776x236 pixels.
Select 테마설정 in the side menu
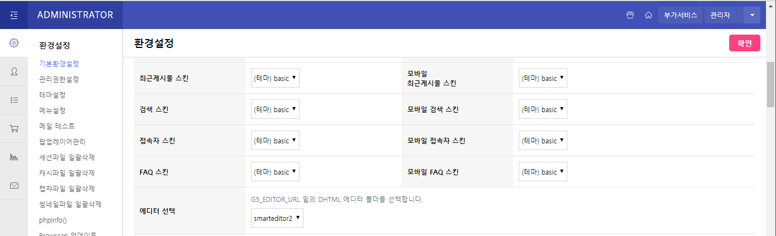[52, 95]
